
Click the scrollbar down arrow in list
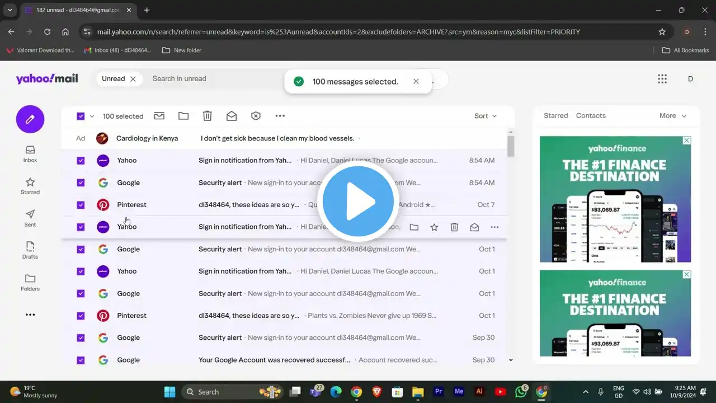(x=511, y=360)
